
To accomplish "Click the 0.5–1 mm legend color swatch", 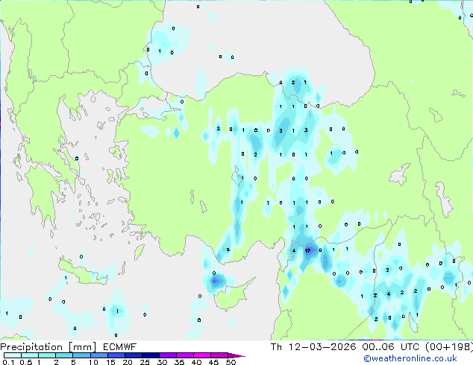I will 30,355.
